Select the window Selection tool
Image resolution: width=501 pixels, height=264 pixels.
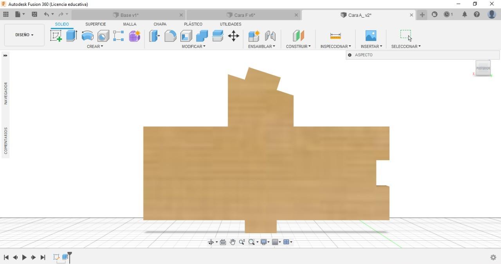pyautogui.click(x=406, y=35)
